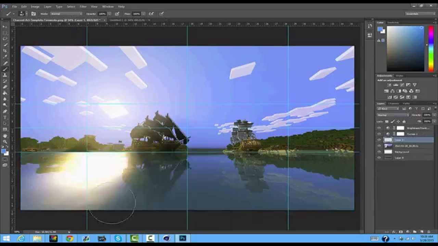Image resolution: width=438 pixels, height=246 pixels.
Task: Select the Zoom tool
Action: (5, 141)
